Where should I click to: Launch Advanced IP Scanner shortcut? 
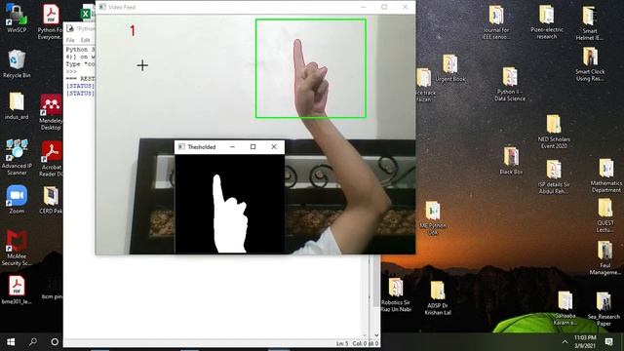pos(17,157)
